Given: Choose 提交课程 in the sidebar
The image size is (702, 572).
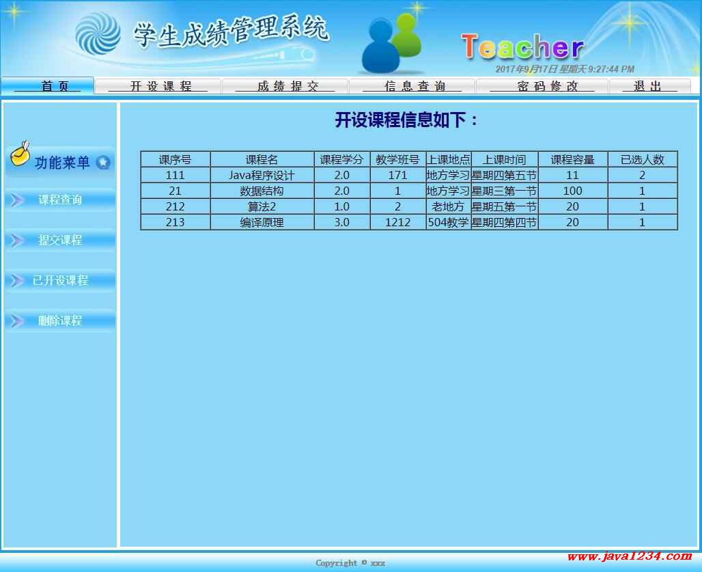Looking at the screenshot, I should point(60,241).
